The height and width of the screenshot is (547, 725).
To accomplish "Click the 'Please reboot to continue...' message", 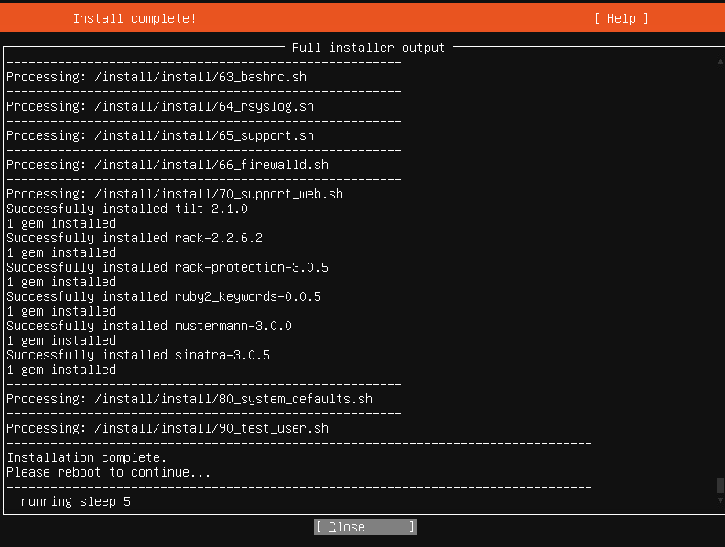I will click(x=109, y=472).
